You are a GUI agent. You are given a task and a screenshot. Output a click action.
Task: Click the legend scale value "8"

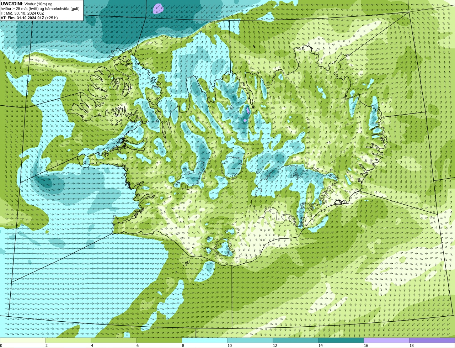coord(183,346)
